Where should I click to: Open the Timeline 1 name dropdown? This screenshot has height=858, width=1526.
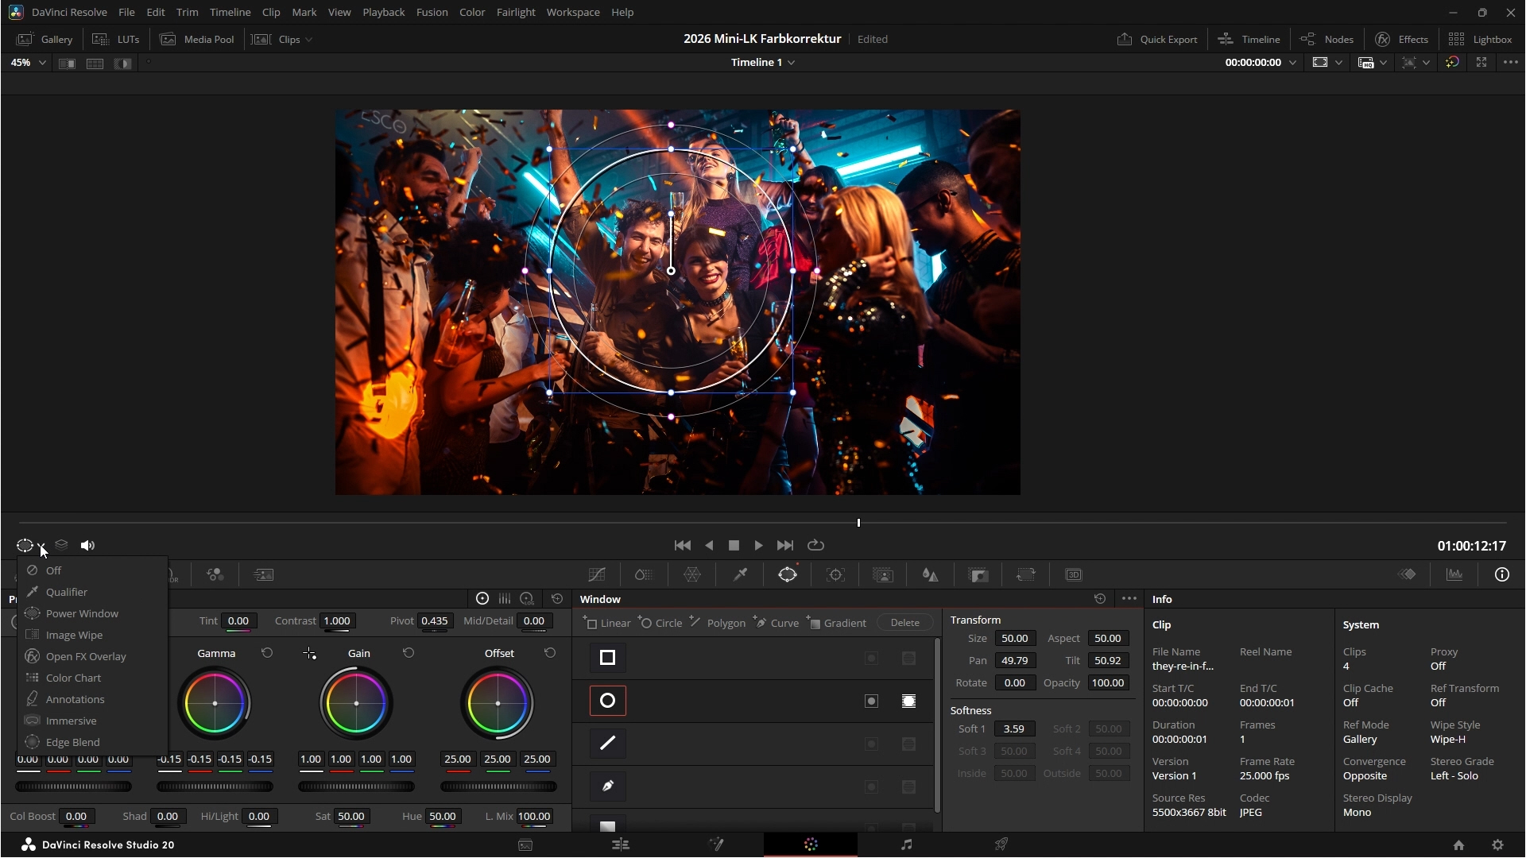click(x=791, y=63)
